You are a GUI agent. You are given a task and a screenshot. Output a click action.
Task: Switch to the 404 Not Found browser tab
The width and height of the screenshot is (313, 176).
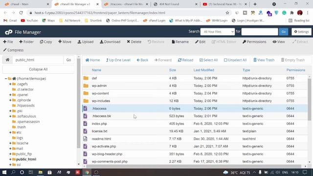[x=176, y=4]
